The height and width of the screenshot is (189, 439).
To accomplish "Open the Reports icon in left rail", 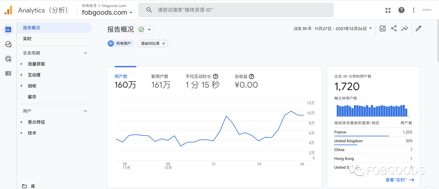I will [x=8, y=29].
